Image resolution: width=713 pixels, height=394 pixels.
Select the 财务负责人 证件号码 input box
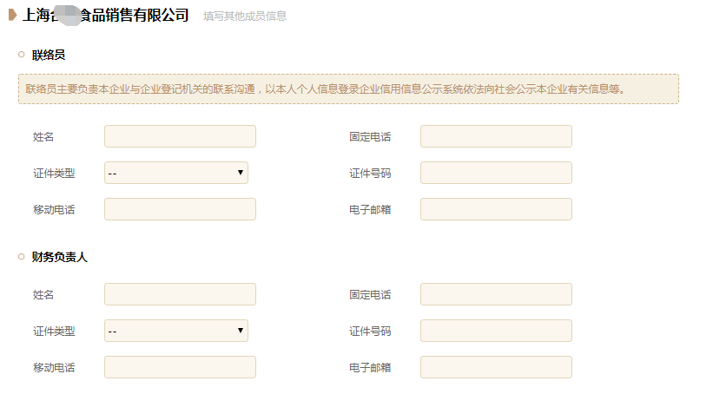496,331
